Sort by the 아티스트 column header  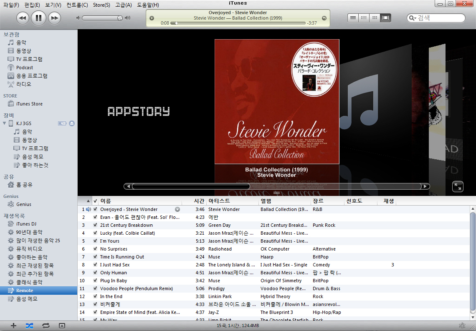point(233,201)
